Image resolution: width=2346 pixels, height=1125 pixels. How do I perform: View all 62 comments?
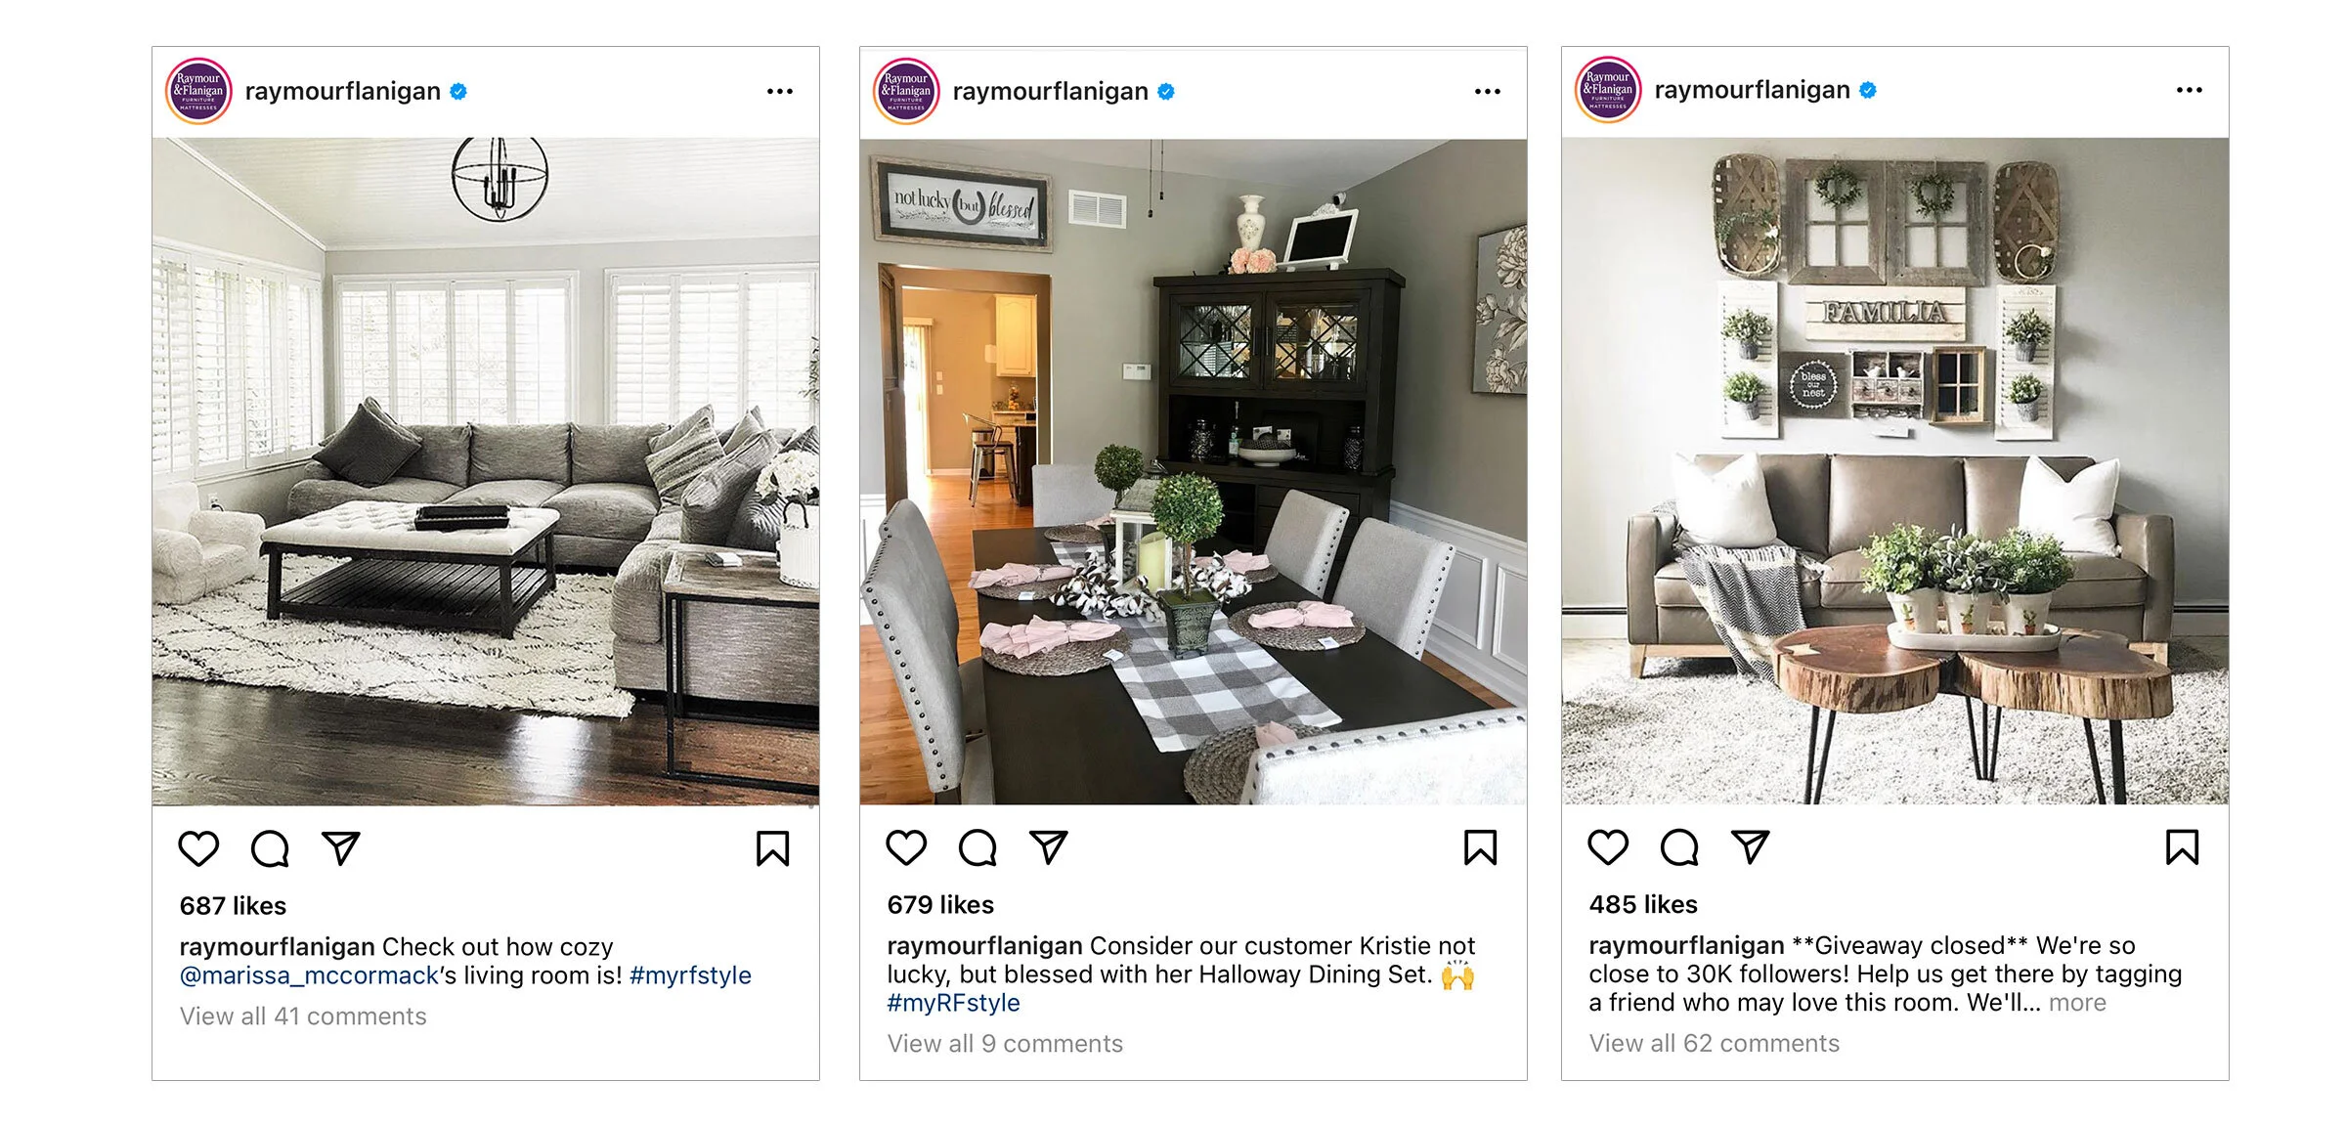(x=1715, y=1043)
